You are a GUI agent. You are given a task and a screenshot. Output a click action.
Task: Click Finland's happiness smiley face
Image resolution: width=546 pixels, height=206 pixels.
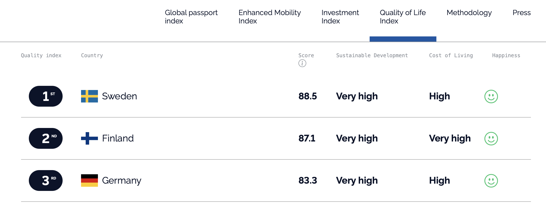tap(491, 139)
